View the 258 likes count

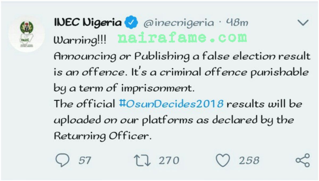[249, 161]
